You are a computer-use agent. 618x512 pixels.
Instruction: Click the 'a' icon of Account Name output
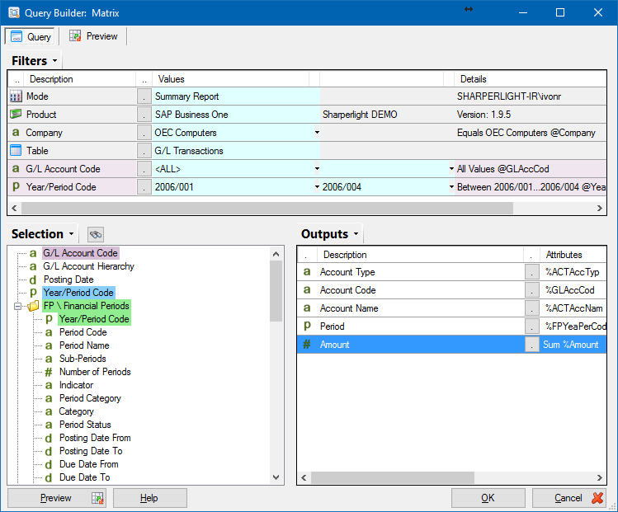click(307, 308)
